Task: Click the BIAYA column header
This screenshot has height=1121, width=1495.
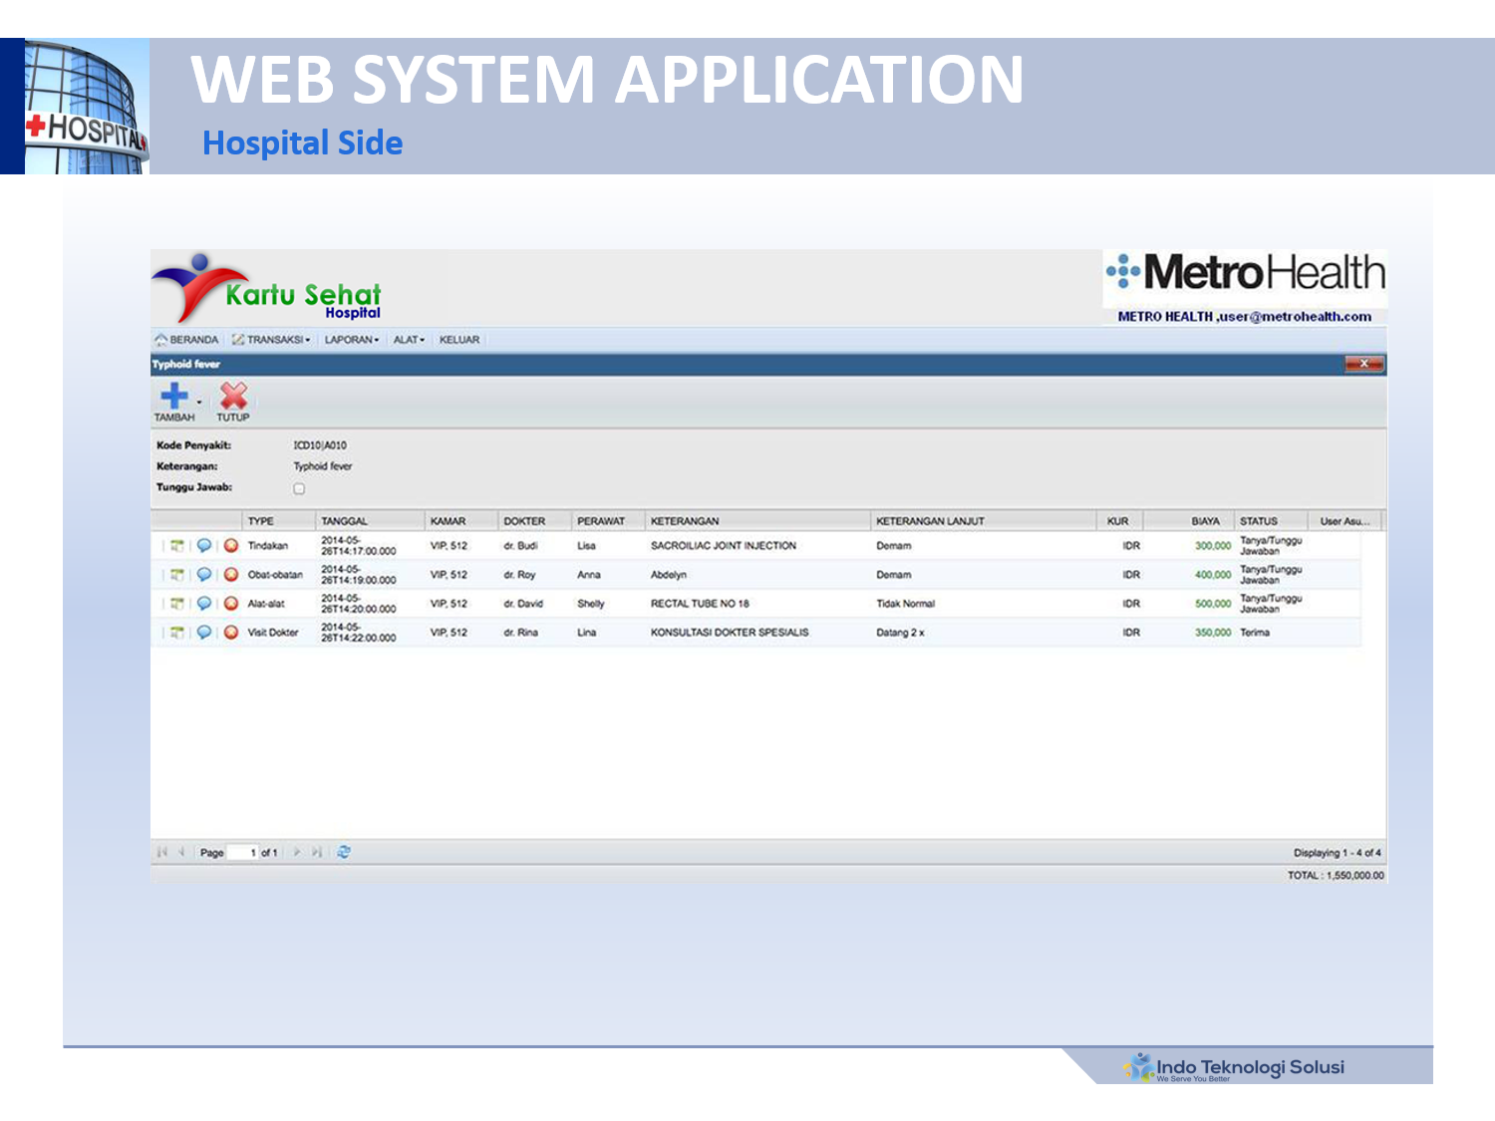Action: 1205,521
